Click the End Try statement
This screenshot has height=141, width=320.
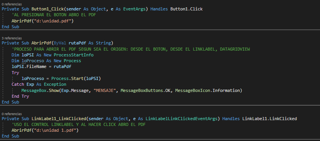click(x=20, y=96)
